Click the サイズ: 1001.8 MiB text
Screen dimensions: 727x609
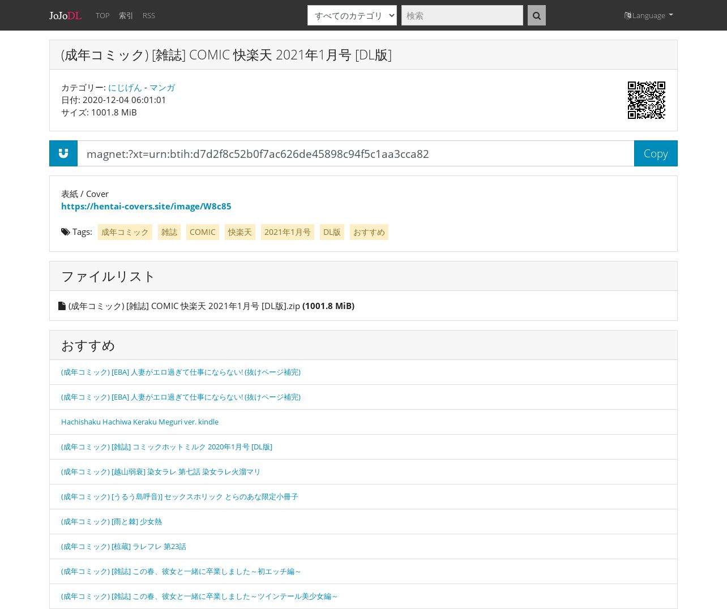coord(99,113)
